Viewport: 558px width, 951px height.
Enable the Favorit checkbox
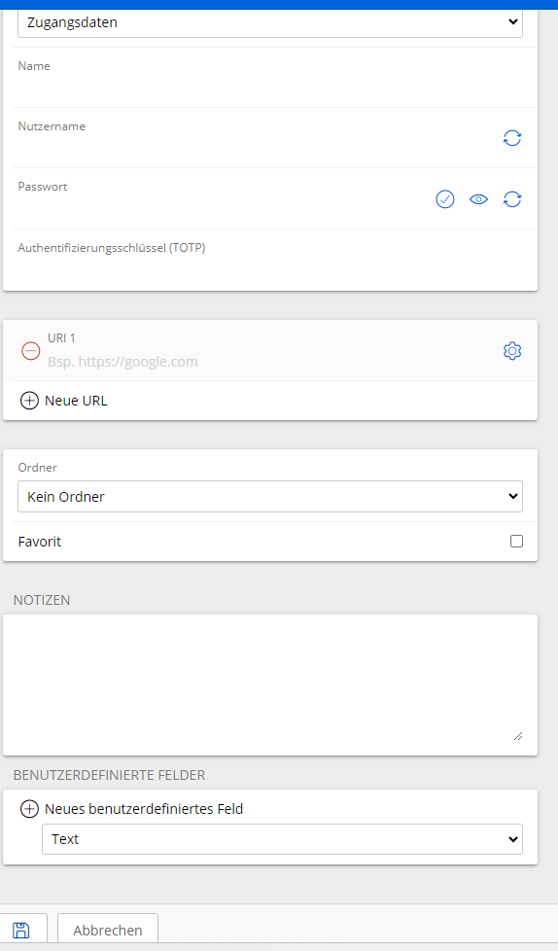[517, 541]
